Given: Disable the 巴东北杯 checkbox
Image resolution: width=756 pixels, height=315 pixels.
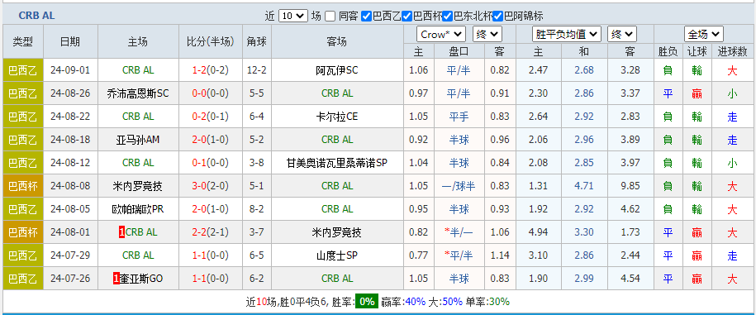Looking at the screenshot, I should 448,17.
